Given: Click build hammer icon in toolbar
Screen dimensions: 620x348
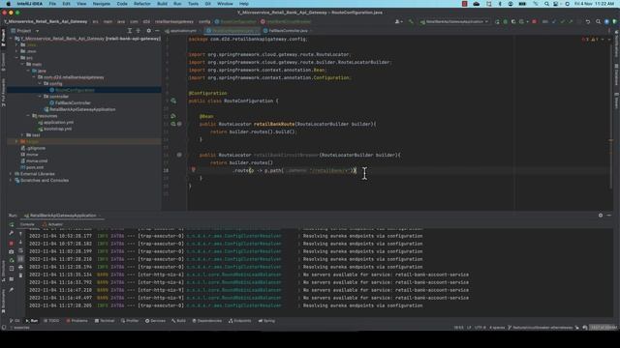Looking at the screenshot, I should 411,21.
